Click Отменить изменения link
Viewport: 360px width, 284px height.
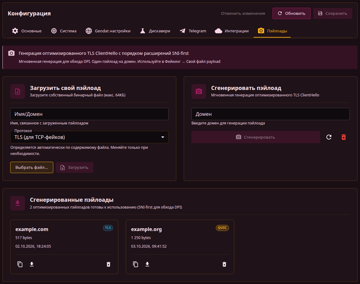coord(243,13)
